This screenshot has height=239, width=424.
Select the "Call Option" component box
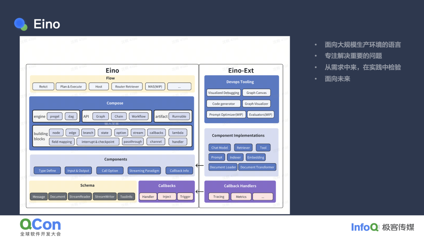[110, 171]
